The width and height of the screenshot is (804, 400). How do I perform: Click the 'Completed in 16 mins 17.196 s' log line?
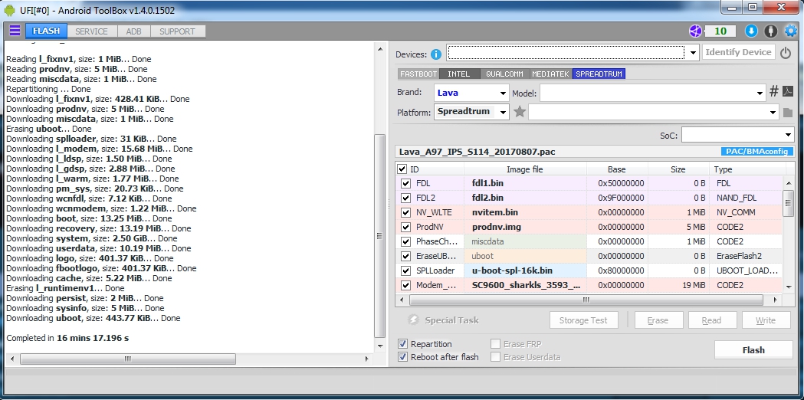click(67, 338)
